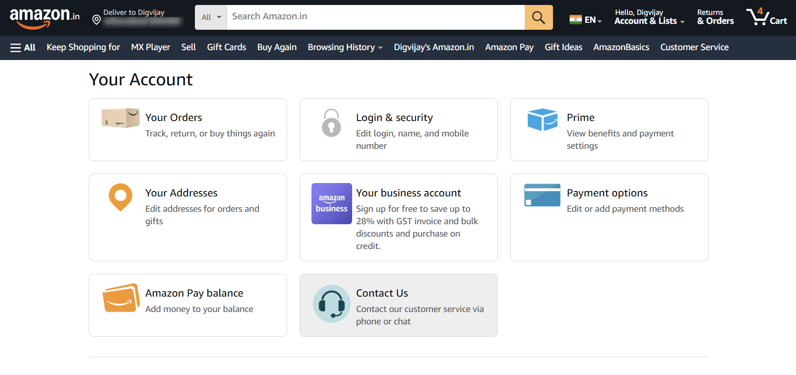Screen dimensions: 796x375
Task: Click 'Edit or add payment methods' text
Action: (625, 209)
